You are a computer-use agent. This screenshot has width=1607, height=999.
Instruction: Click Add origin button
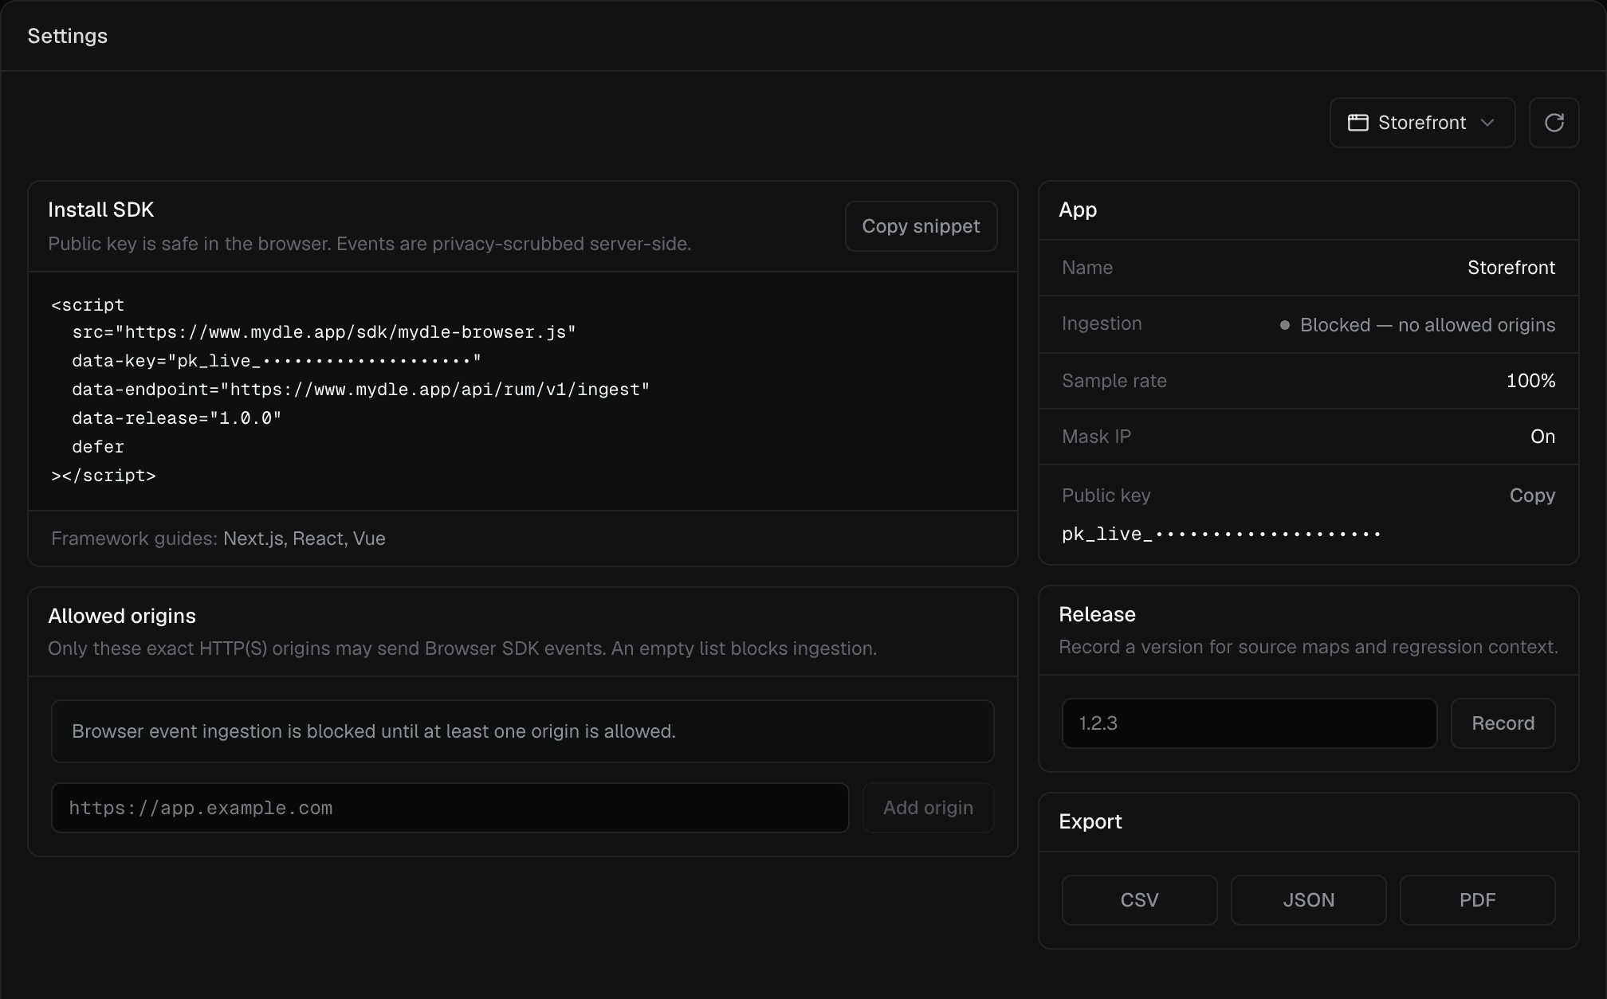coord(928,808)
